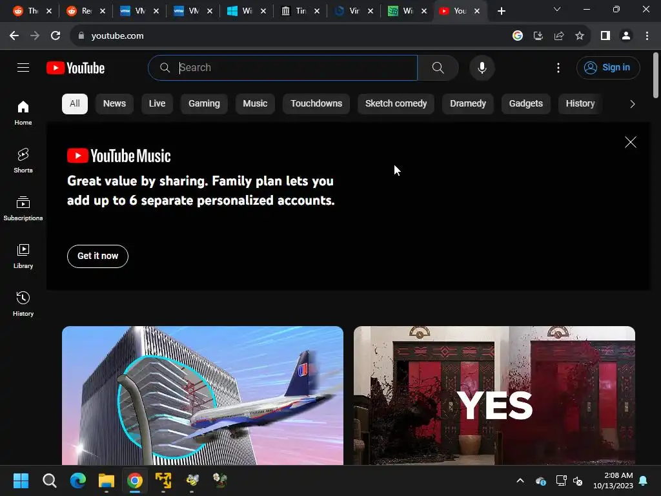This screenshot has height=496, width=661.
Task: Select the Touchdowns filter chip
Action: (316, 104)
